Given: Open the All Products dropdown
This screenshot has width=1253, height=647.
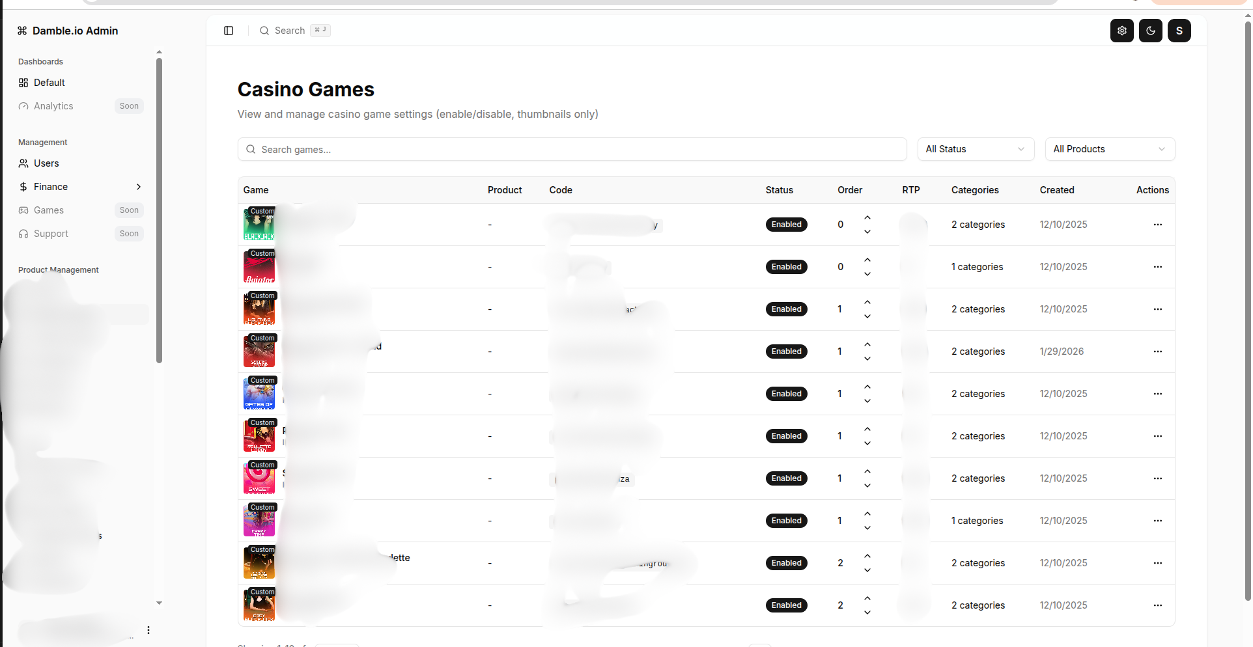Looking at the screenshot, I should 1109,149.
